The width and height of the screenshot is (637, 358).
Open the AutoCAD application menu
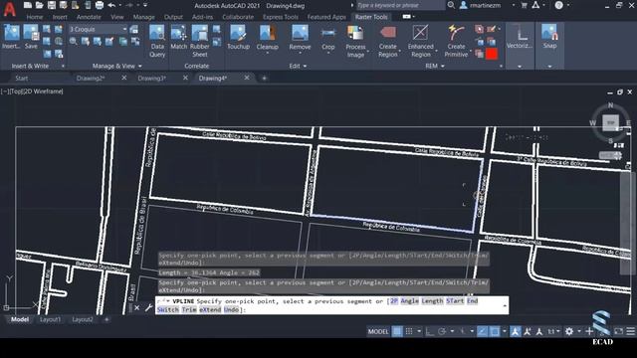(x=9, y=9)
